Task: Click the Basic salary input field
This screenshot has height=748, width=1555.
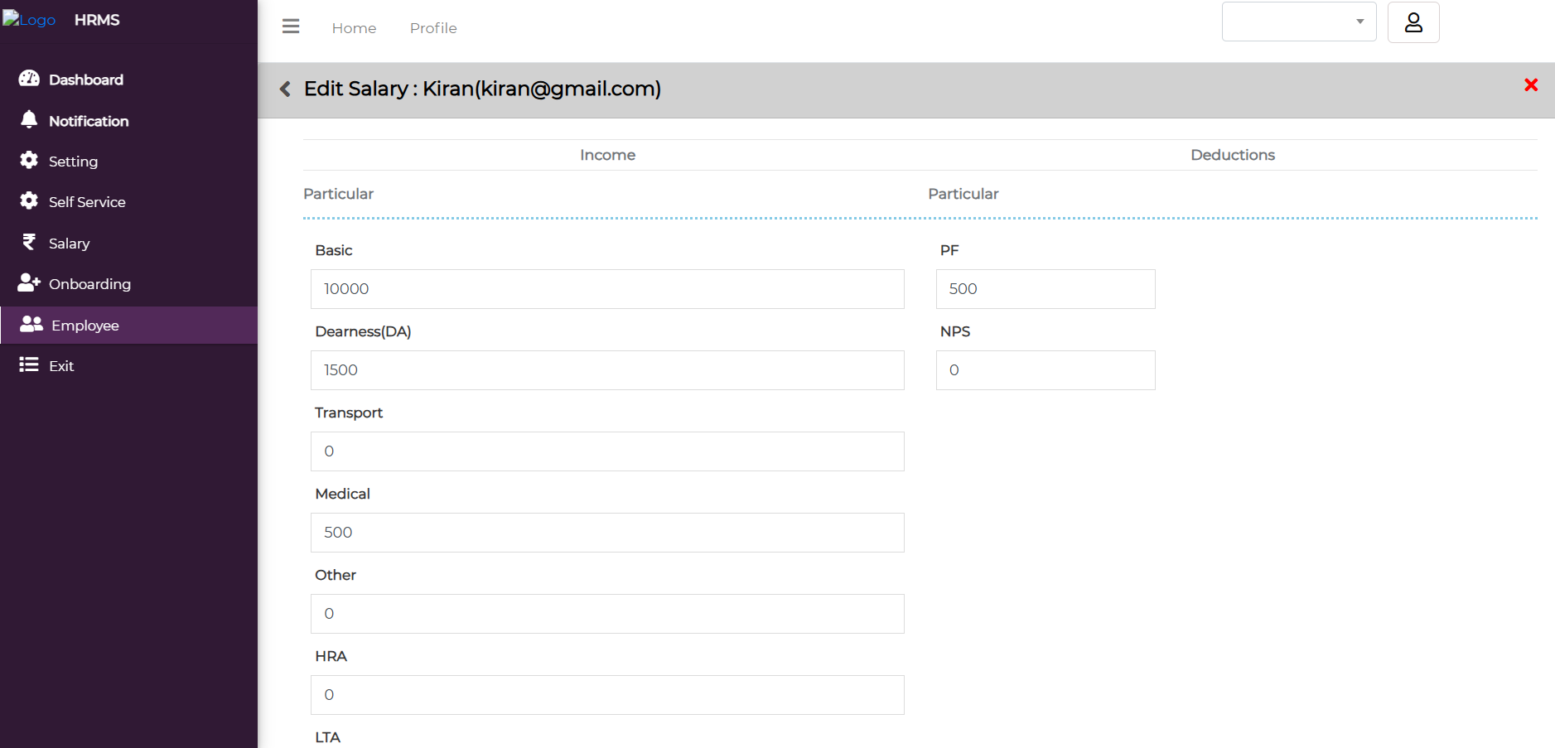Action: [x=606, y=289]
